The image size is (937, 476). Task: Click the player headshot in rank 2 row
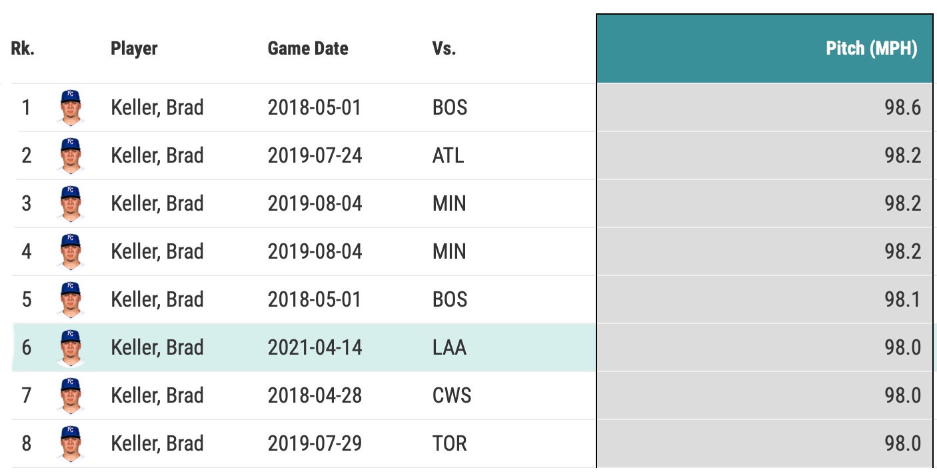[71, 155]
